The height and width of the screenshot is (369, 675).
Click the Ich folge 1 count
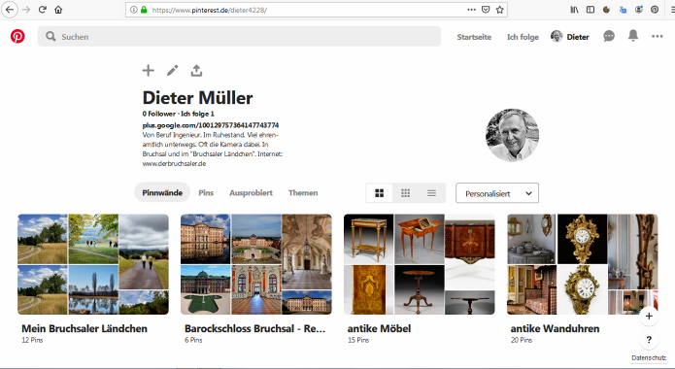(x=197, y=114)
